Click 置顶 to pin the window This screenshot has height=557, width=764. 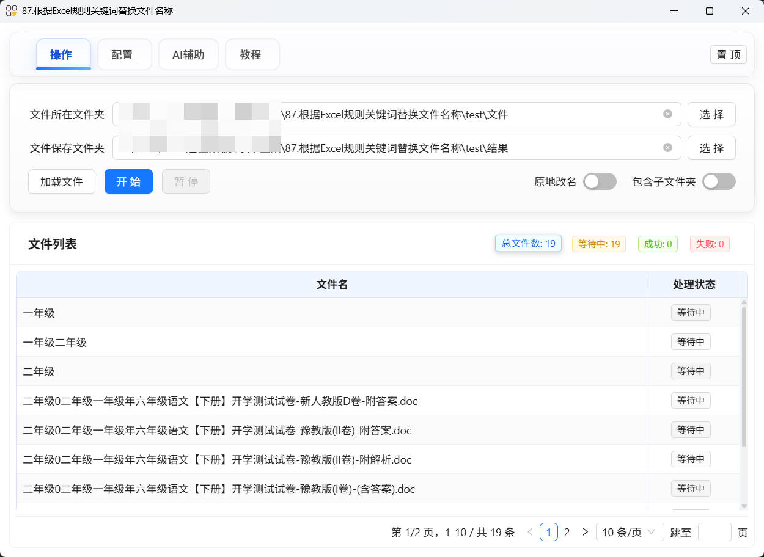(728, 54)
